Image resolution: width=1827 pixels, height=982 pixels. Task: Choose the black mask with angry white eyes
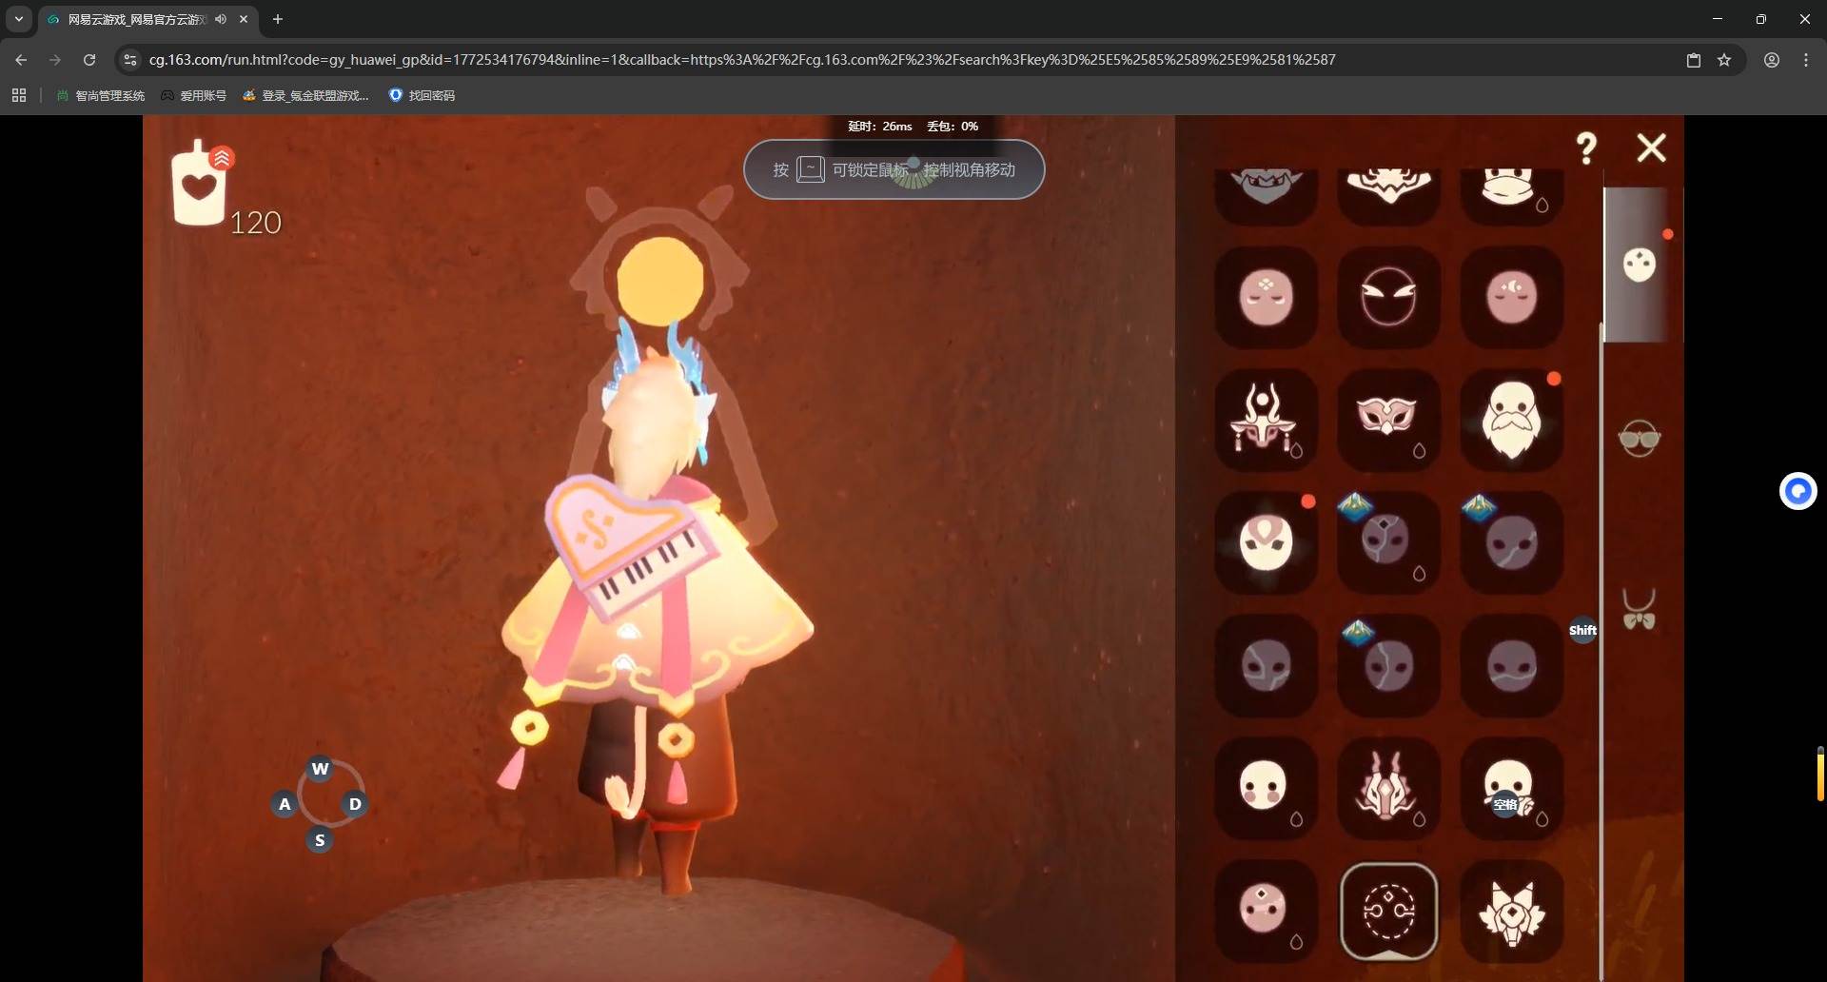(x=1388, y=297)
